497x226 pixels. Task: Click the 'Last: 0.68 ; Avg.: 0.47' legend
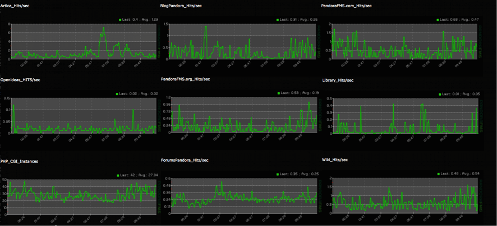(x=459, y=20)
